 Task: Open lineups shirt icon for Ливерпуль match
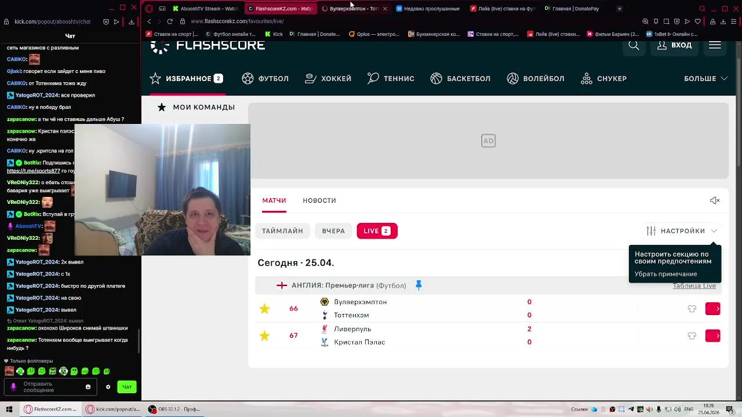692,336
